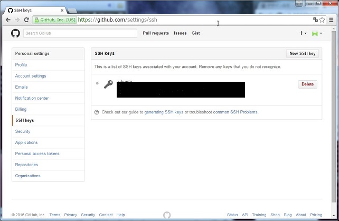Image resolution: width=339 pixels, height=221 pixels.
Task: Open the Contact footer link
Action: pyautogui.click(x=106, y=215)
